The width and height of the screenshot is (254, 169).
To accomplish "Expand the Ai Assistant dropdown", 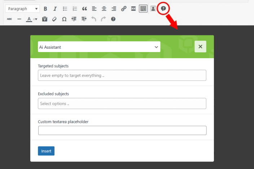I will point(99,47).
